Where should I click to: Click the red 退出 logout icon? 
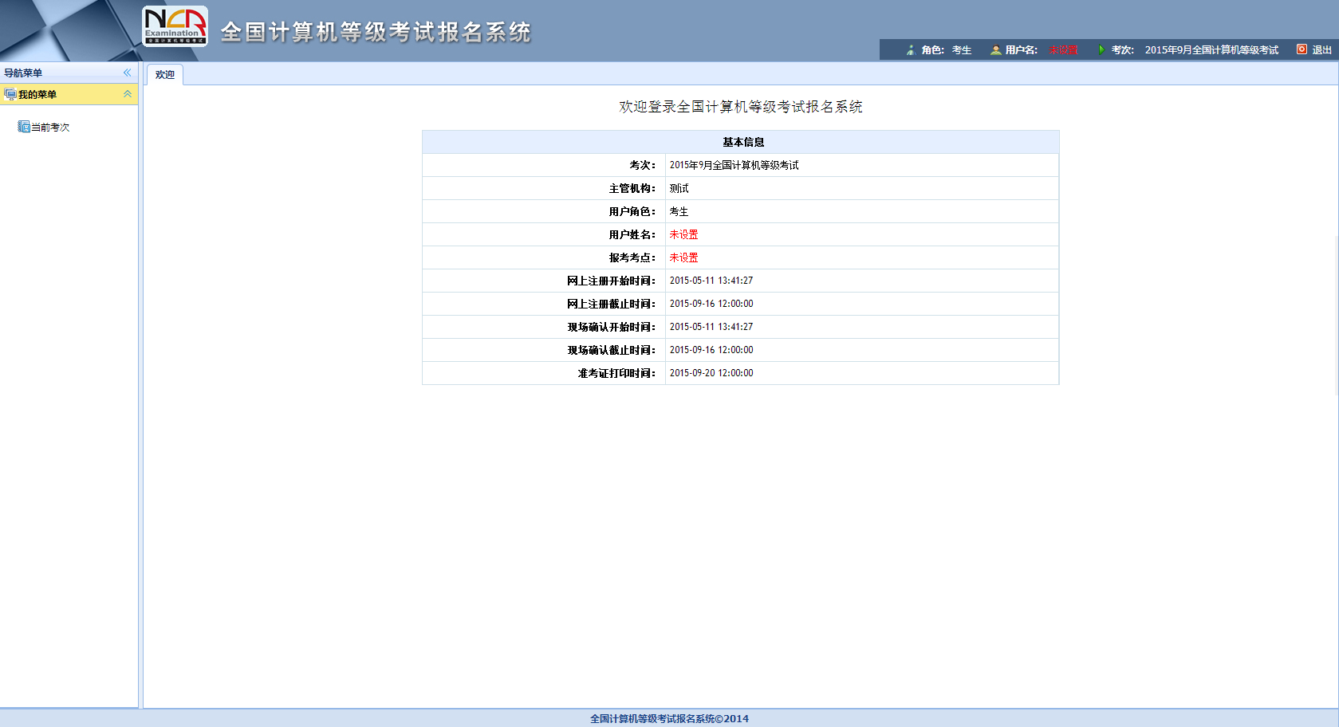tap(1302, 49)
